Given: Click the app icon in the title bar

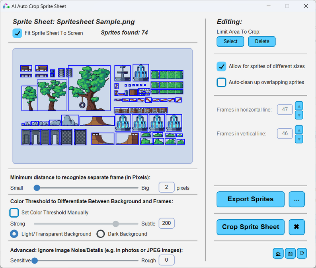Looking at the screenshot, I should 6,6.
